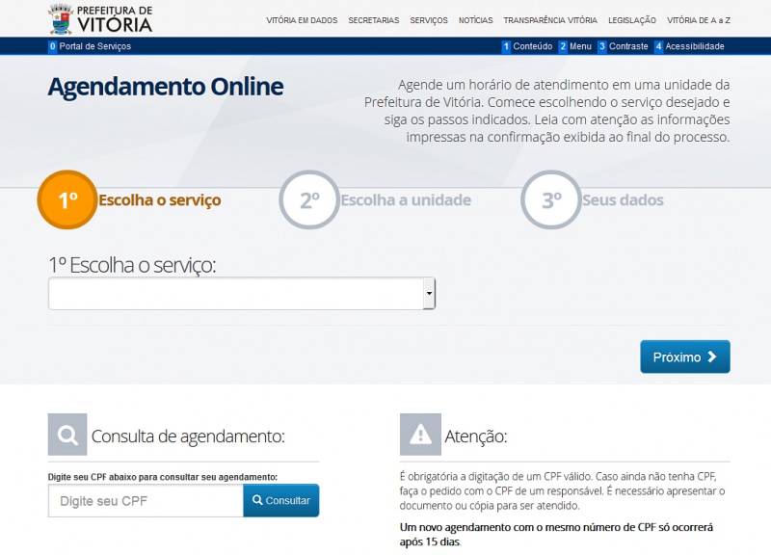Click the Consulta de agendamento heading
This screenshot has width=771, height=555.
pos(188,436)
